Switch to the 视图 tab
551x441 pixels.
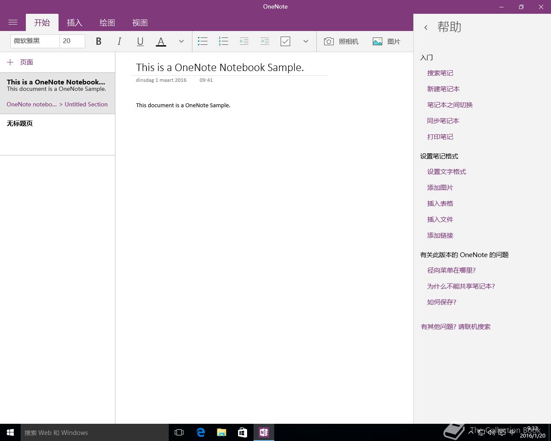click(140, 22)
